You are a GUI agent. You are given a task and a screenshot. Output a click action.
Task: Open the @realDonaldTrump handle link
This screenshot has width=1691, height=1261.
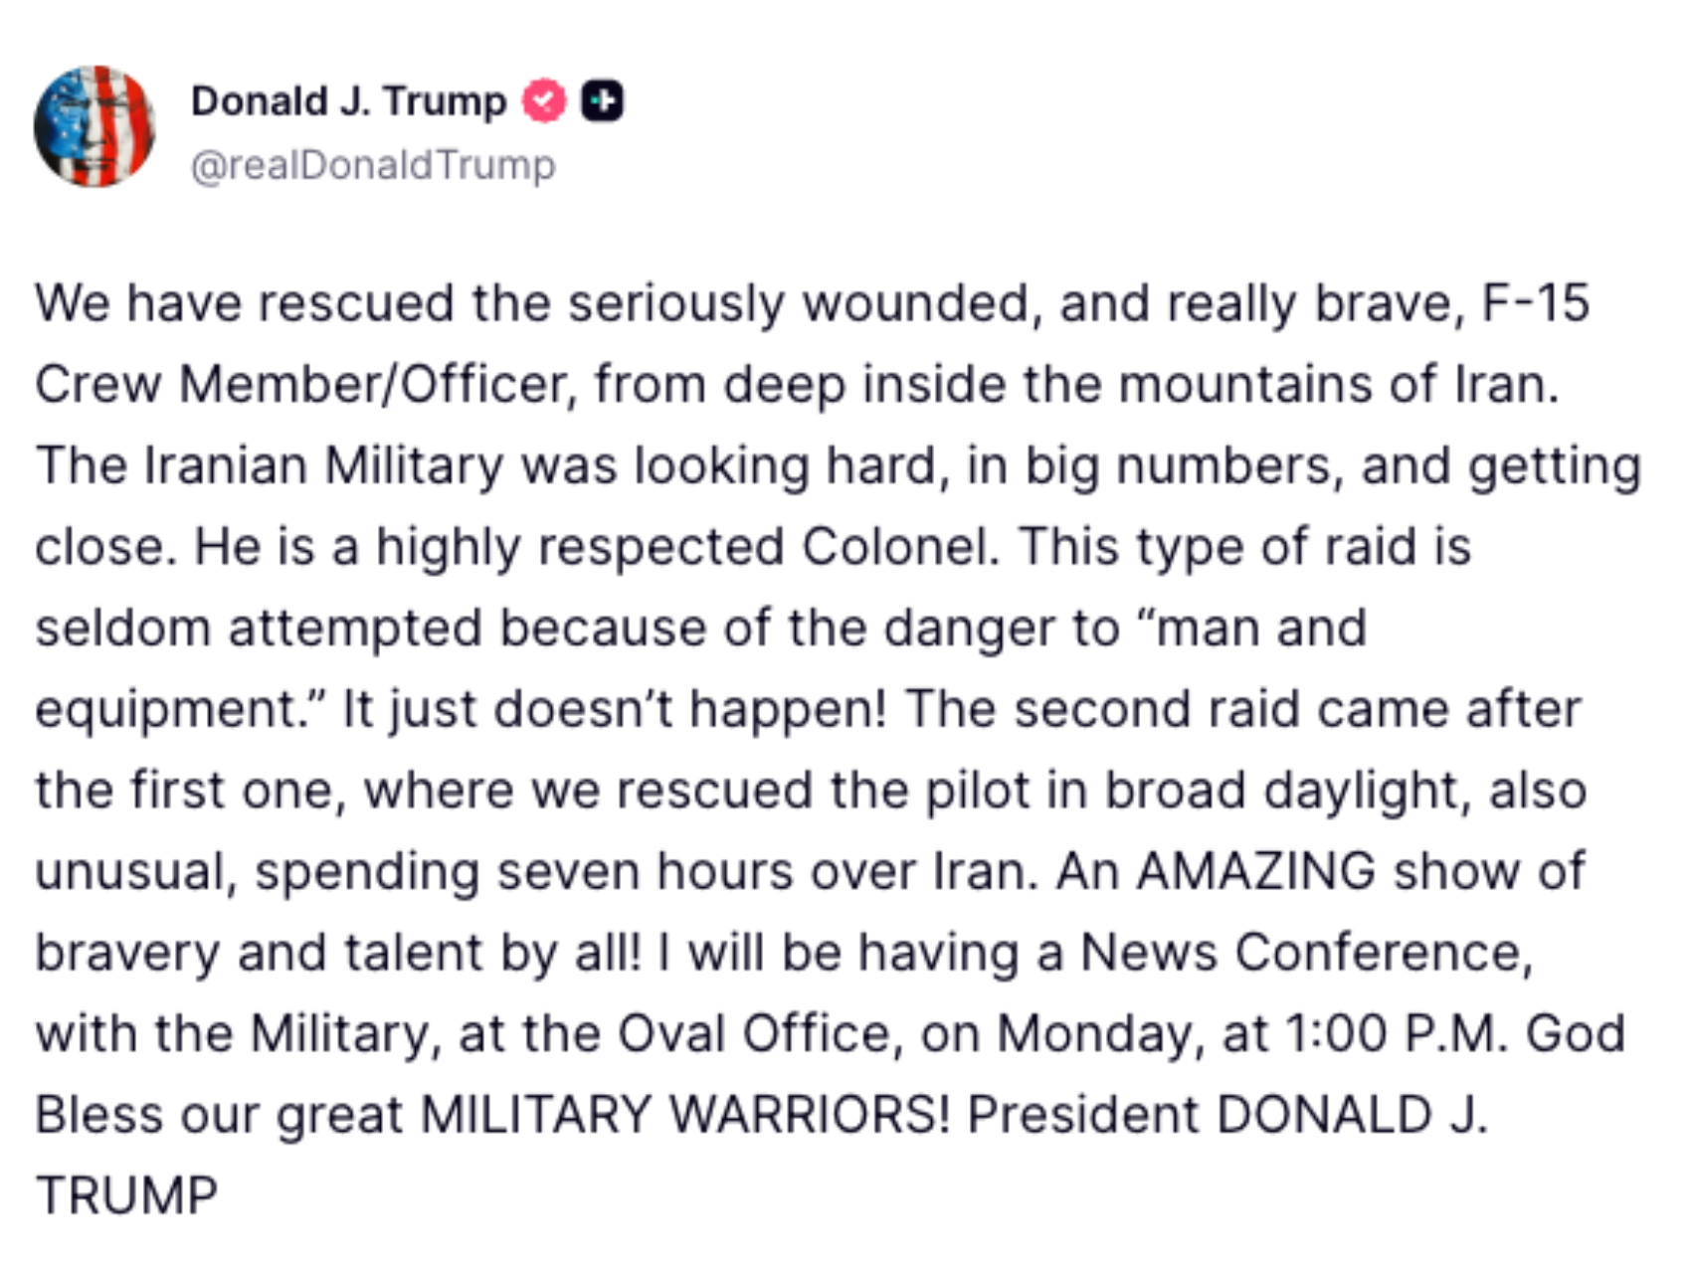(x=372, y=165)
